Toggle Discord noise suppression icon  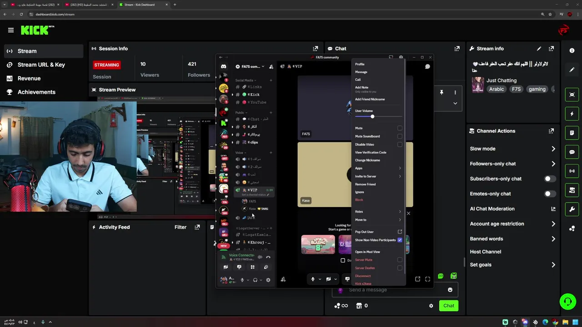click(260, 257)
